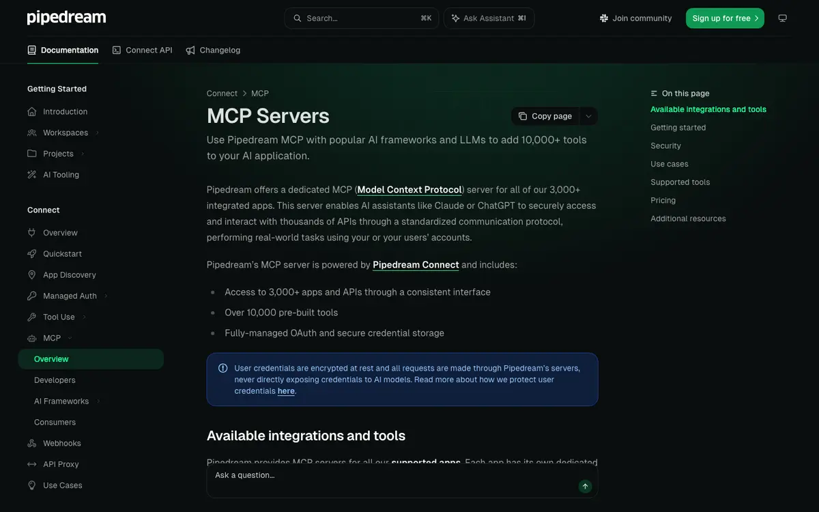Click the Connect Overview plug icon
This screenshot has width=819, height=512.
coord(32,233)
